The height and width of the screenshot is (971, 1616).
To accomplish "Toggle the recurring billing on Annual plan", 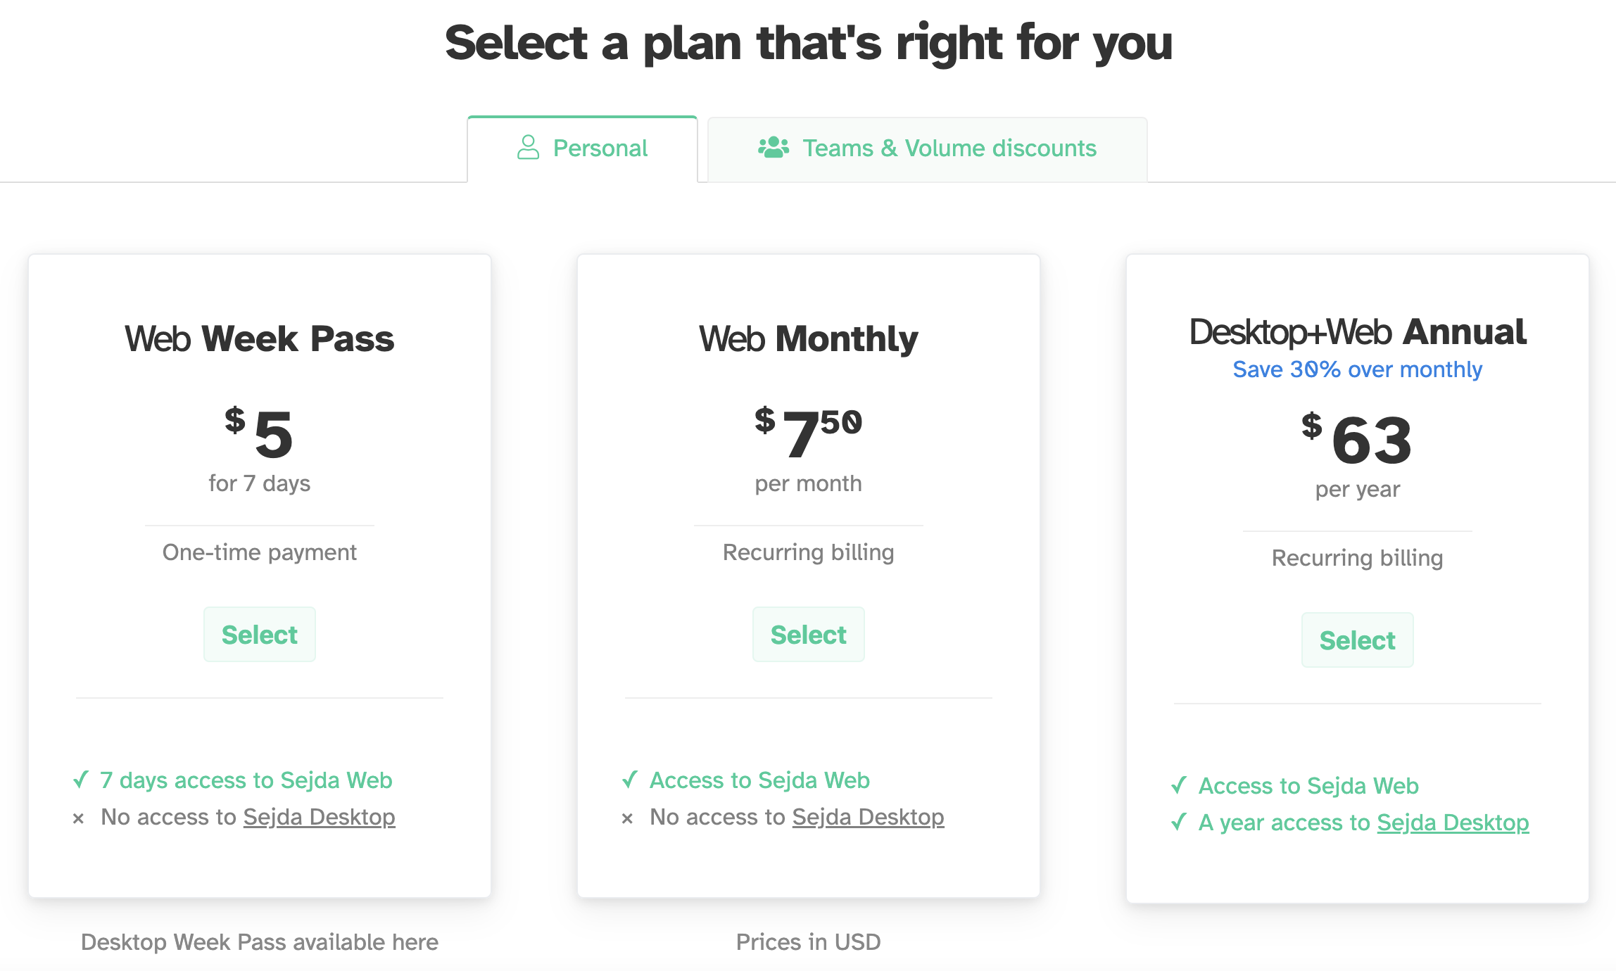I will click(1356, 559).
